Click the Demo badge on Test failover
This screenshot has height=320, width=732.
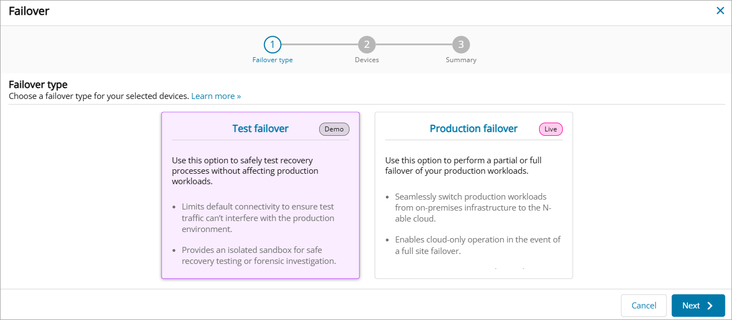(x=334, y=129)
